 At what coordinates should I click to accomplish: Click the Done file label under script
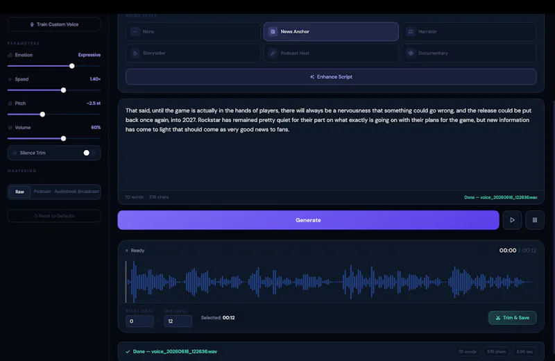click(500, 197)
